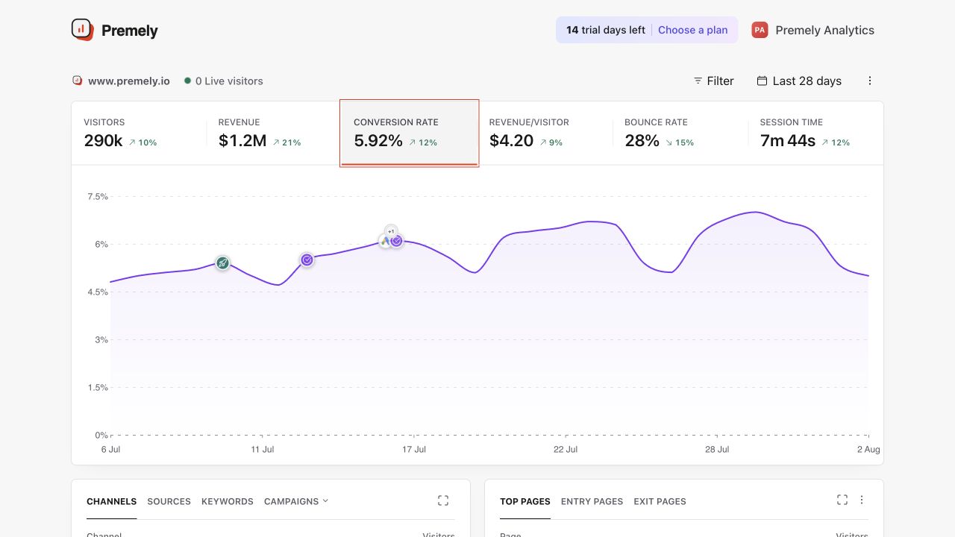Click the 22 Jul x-axis label
Screen dimensions: 955x537
pos(566,449)
